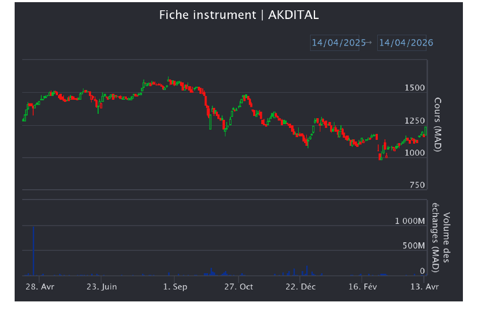
Task: Click the 22. Déc date label
Action: point(300,287)
